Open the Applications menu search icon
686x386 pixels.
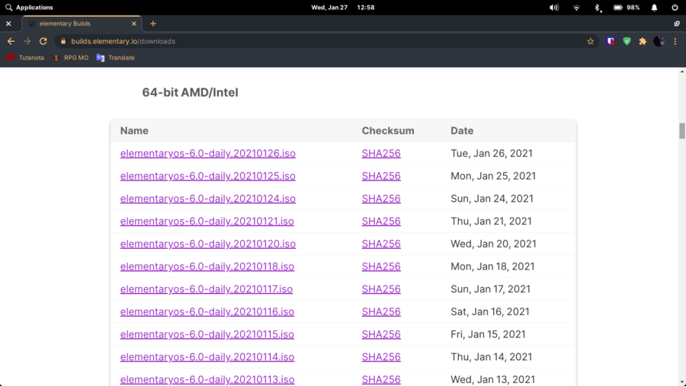point(8,8)
